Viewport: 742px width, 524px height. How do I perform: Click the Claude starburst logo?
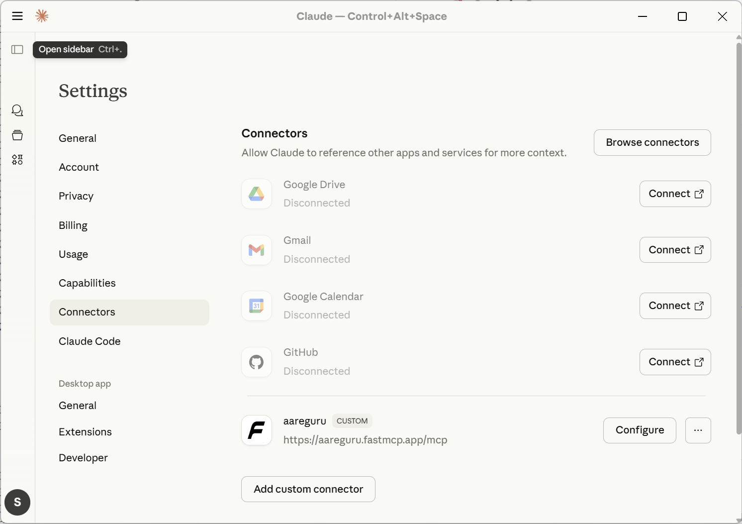pyautogui.click(x=42, y=16)
